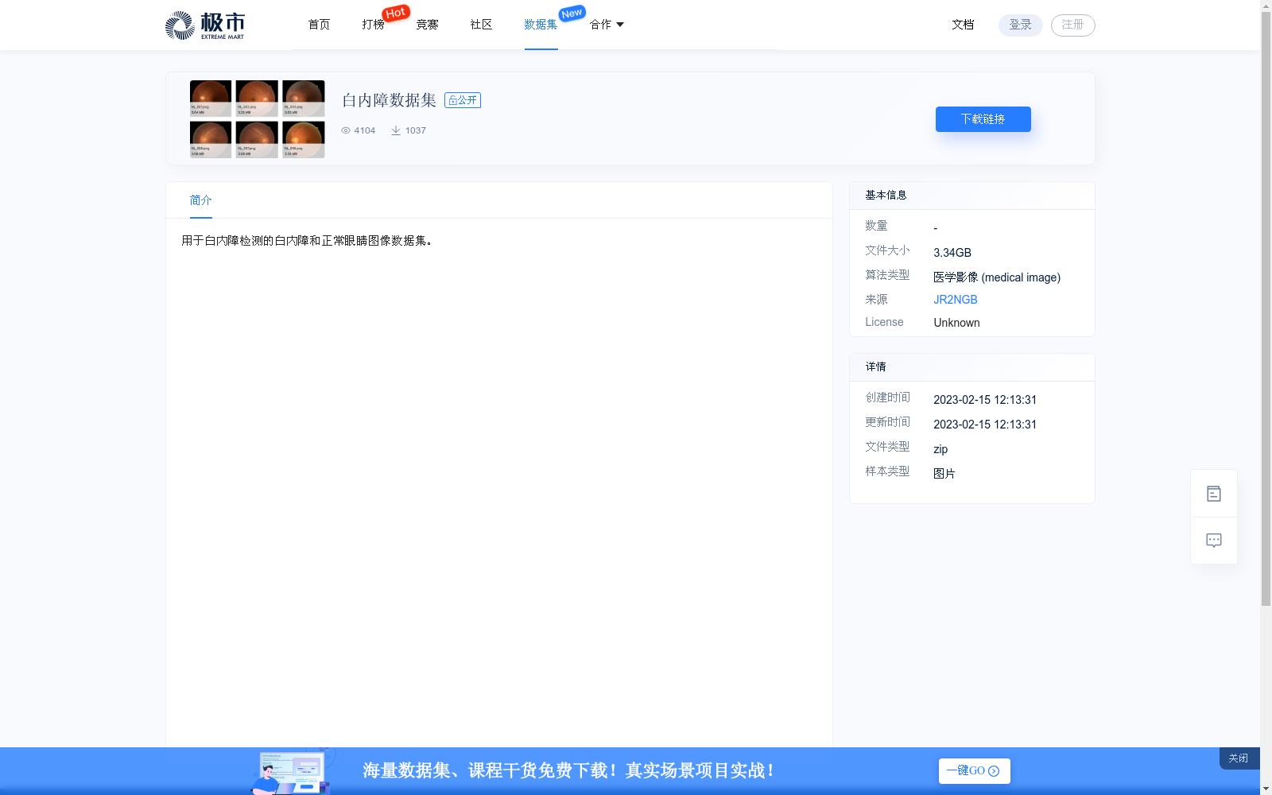Screen dimensions: 1272x795
Task: Click the download count icon beside 1037
Action: click(395, 130)
